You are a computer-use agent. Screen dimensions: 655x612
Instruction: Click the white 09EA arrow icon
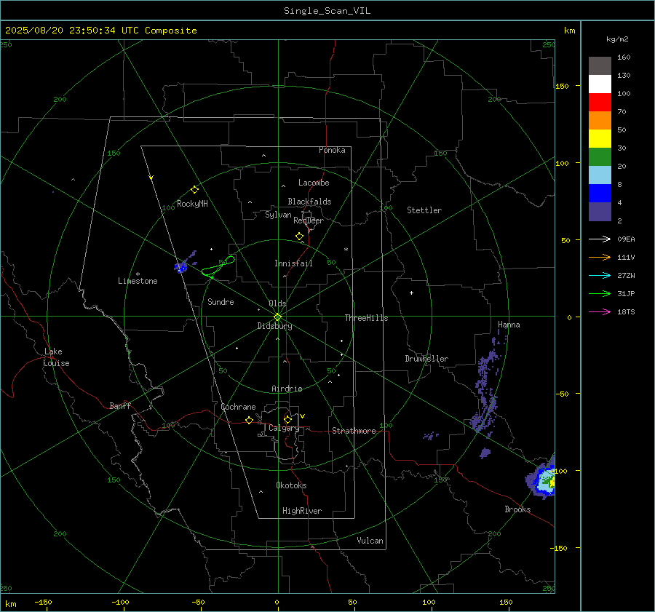click(x=600, y=239)
